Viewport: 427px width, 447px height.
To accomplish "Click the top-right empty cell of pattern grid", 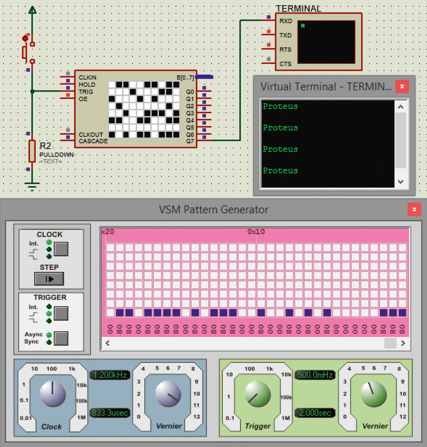I will (402, 247).
